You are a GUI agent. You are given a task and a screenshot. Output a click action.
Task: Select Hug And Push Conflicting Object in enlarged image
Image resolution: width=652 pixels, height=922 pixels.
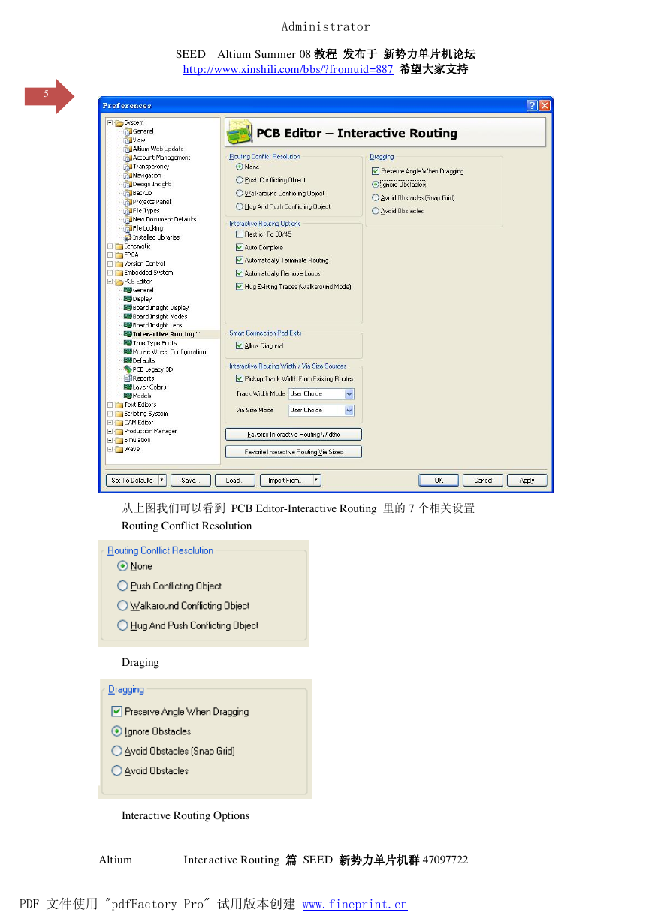tap(122, 625)
